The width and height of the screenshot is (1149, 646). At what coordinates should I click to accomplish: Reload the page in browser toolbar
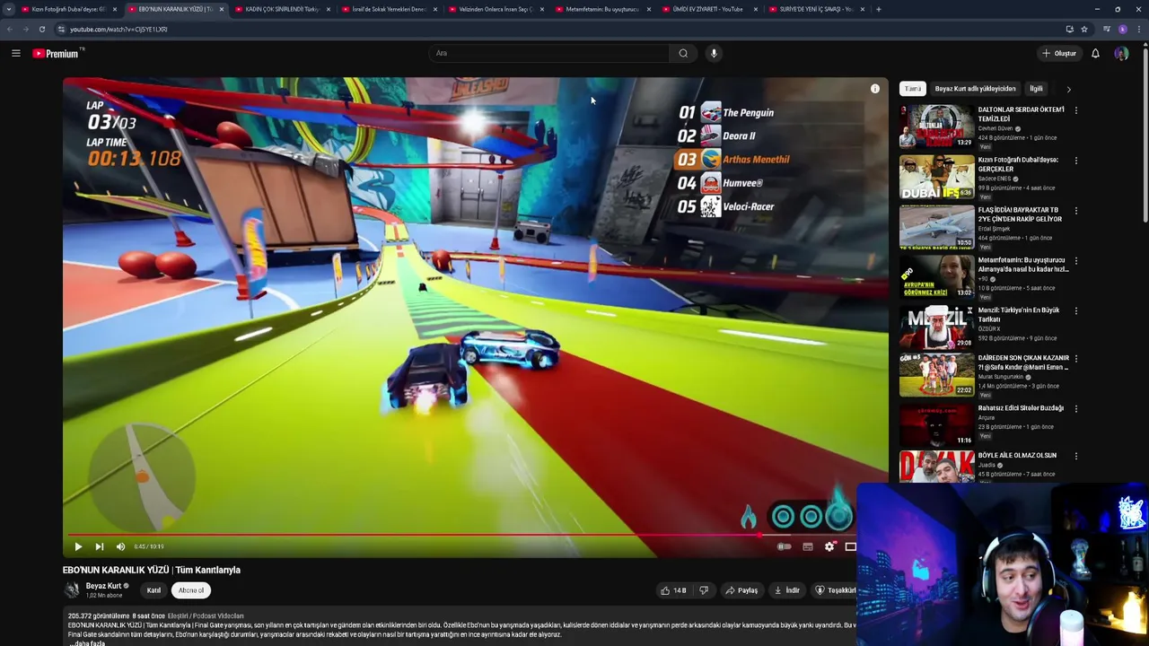(x=41, y=29)
